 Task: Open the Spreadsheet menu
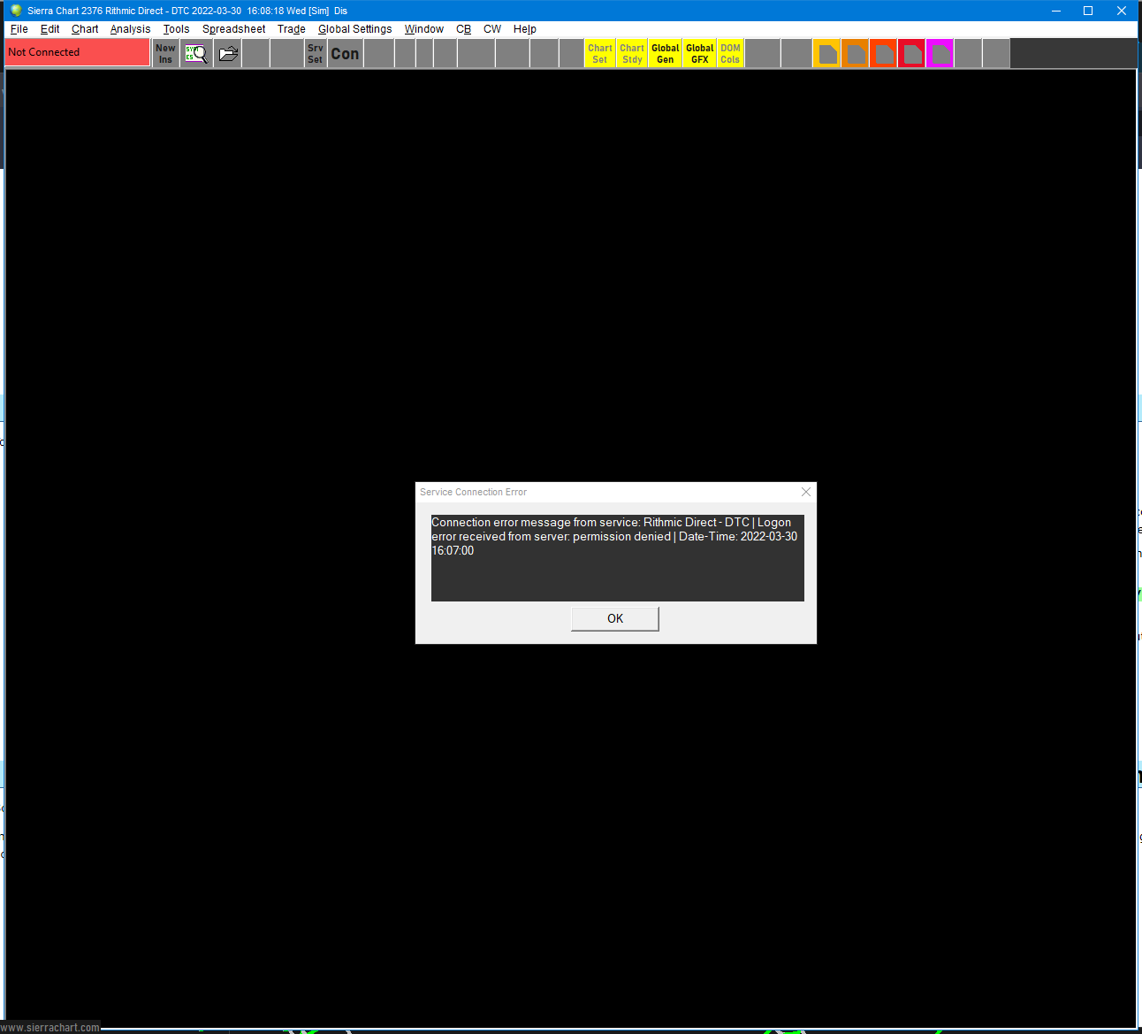coord(233,29)
